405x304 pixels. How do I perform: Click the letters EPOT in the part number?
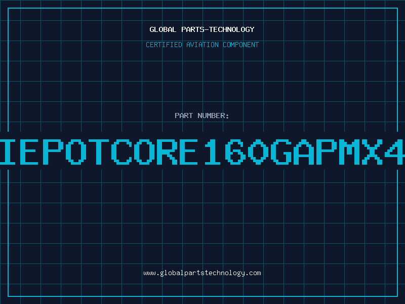tap(64, 152)
